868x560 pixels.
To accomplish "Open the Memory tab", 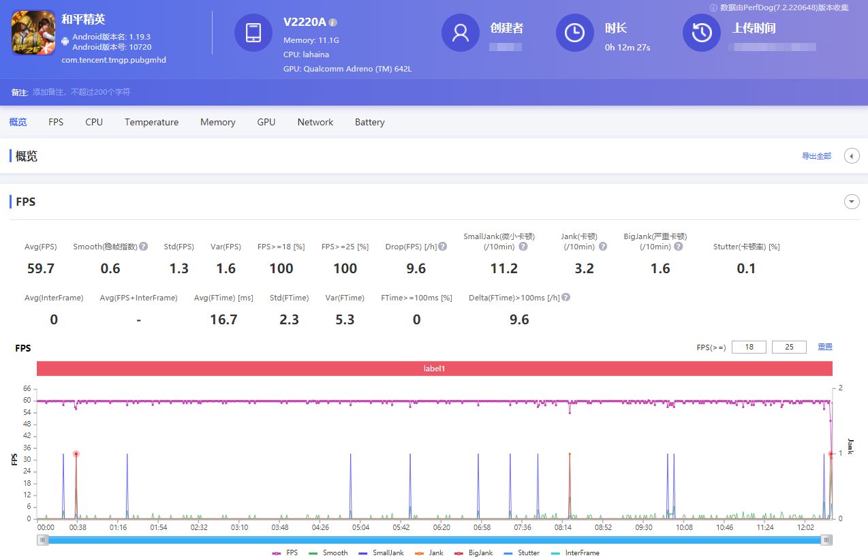I will point(217,122).
